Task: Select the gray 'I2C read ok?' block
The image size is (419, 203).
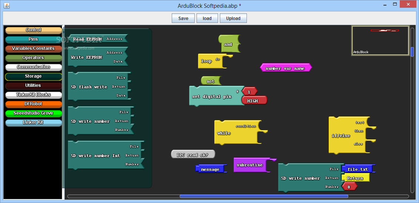Action: click(193, 154)
